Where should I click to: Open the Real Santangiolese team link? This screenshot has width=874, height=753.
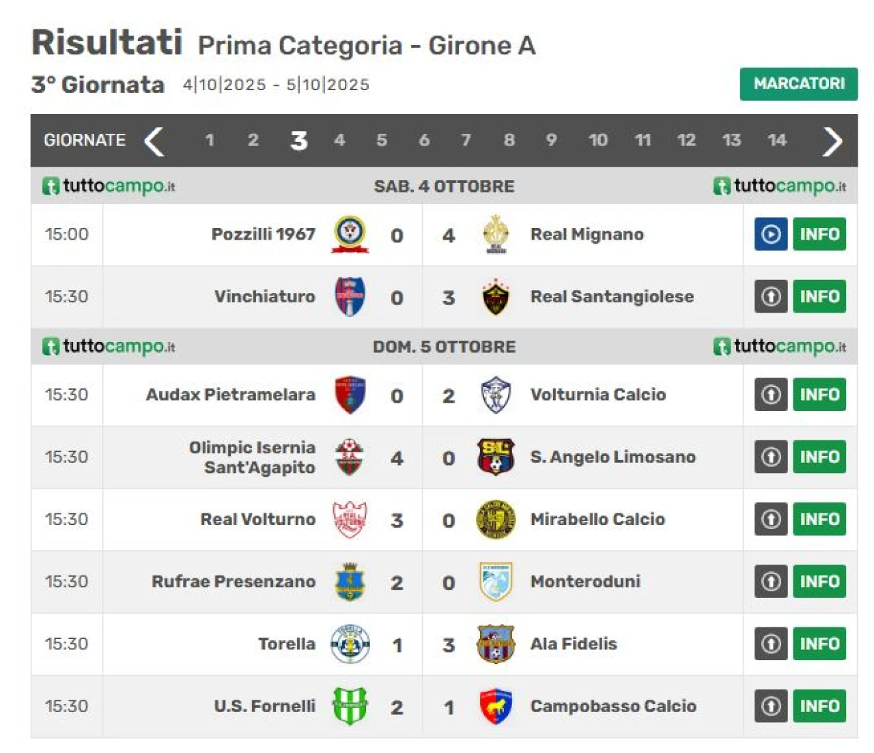click(x=611, y=296)
